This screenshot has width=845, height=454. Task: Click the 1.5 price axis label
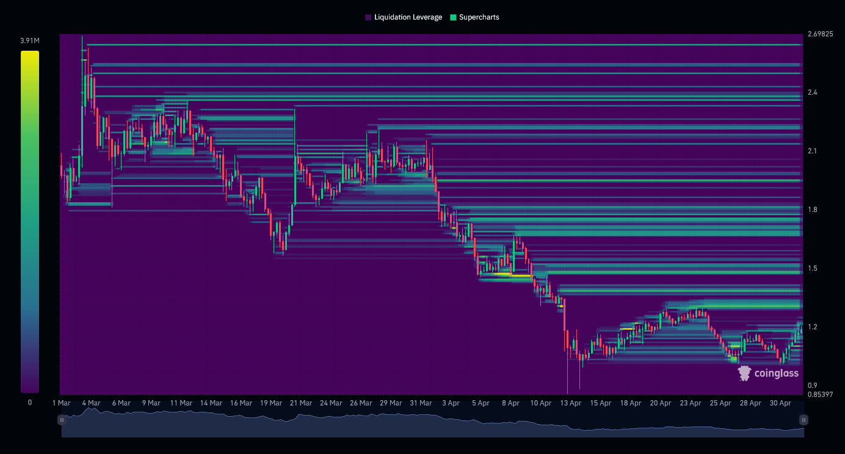(812, 269)
